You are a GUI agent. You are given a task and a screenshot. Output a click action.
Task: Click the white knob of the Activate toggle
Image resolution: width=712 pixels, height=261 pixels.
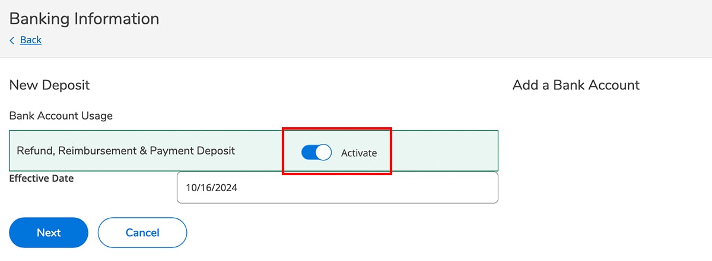(323, 153)
